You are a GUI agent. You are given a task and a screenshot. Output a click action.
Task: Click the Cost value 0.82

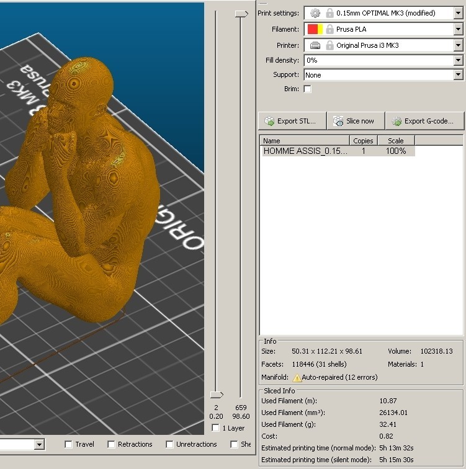[386, 436]
